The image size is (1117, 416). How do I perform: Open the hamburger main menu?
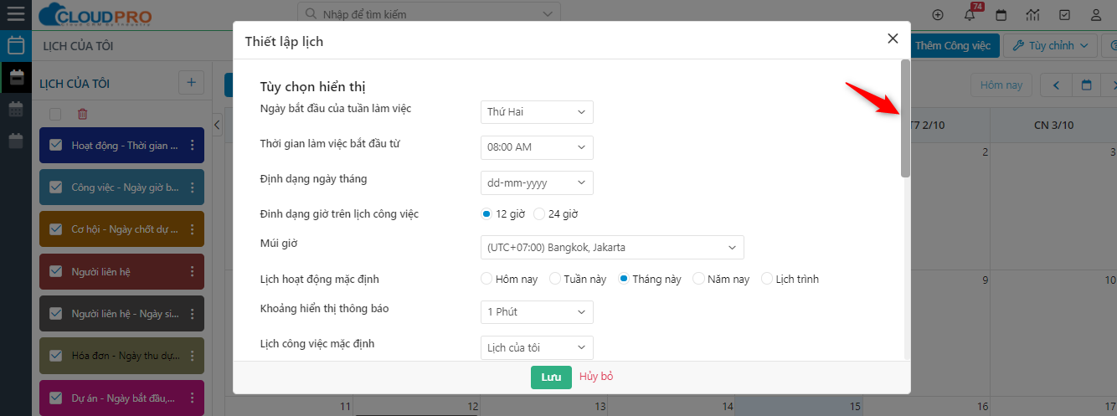click(x=15, y=14)
